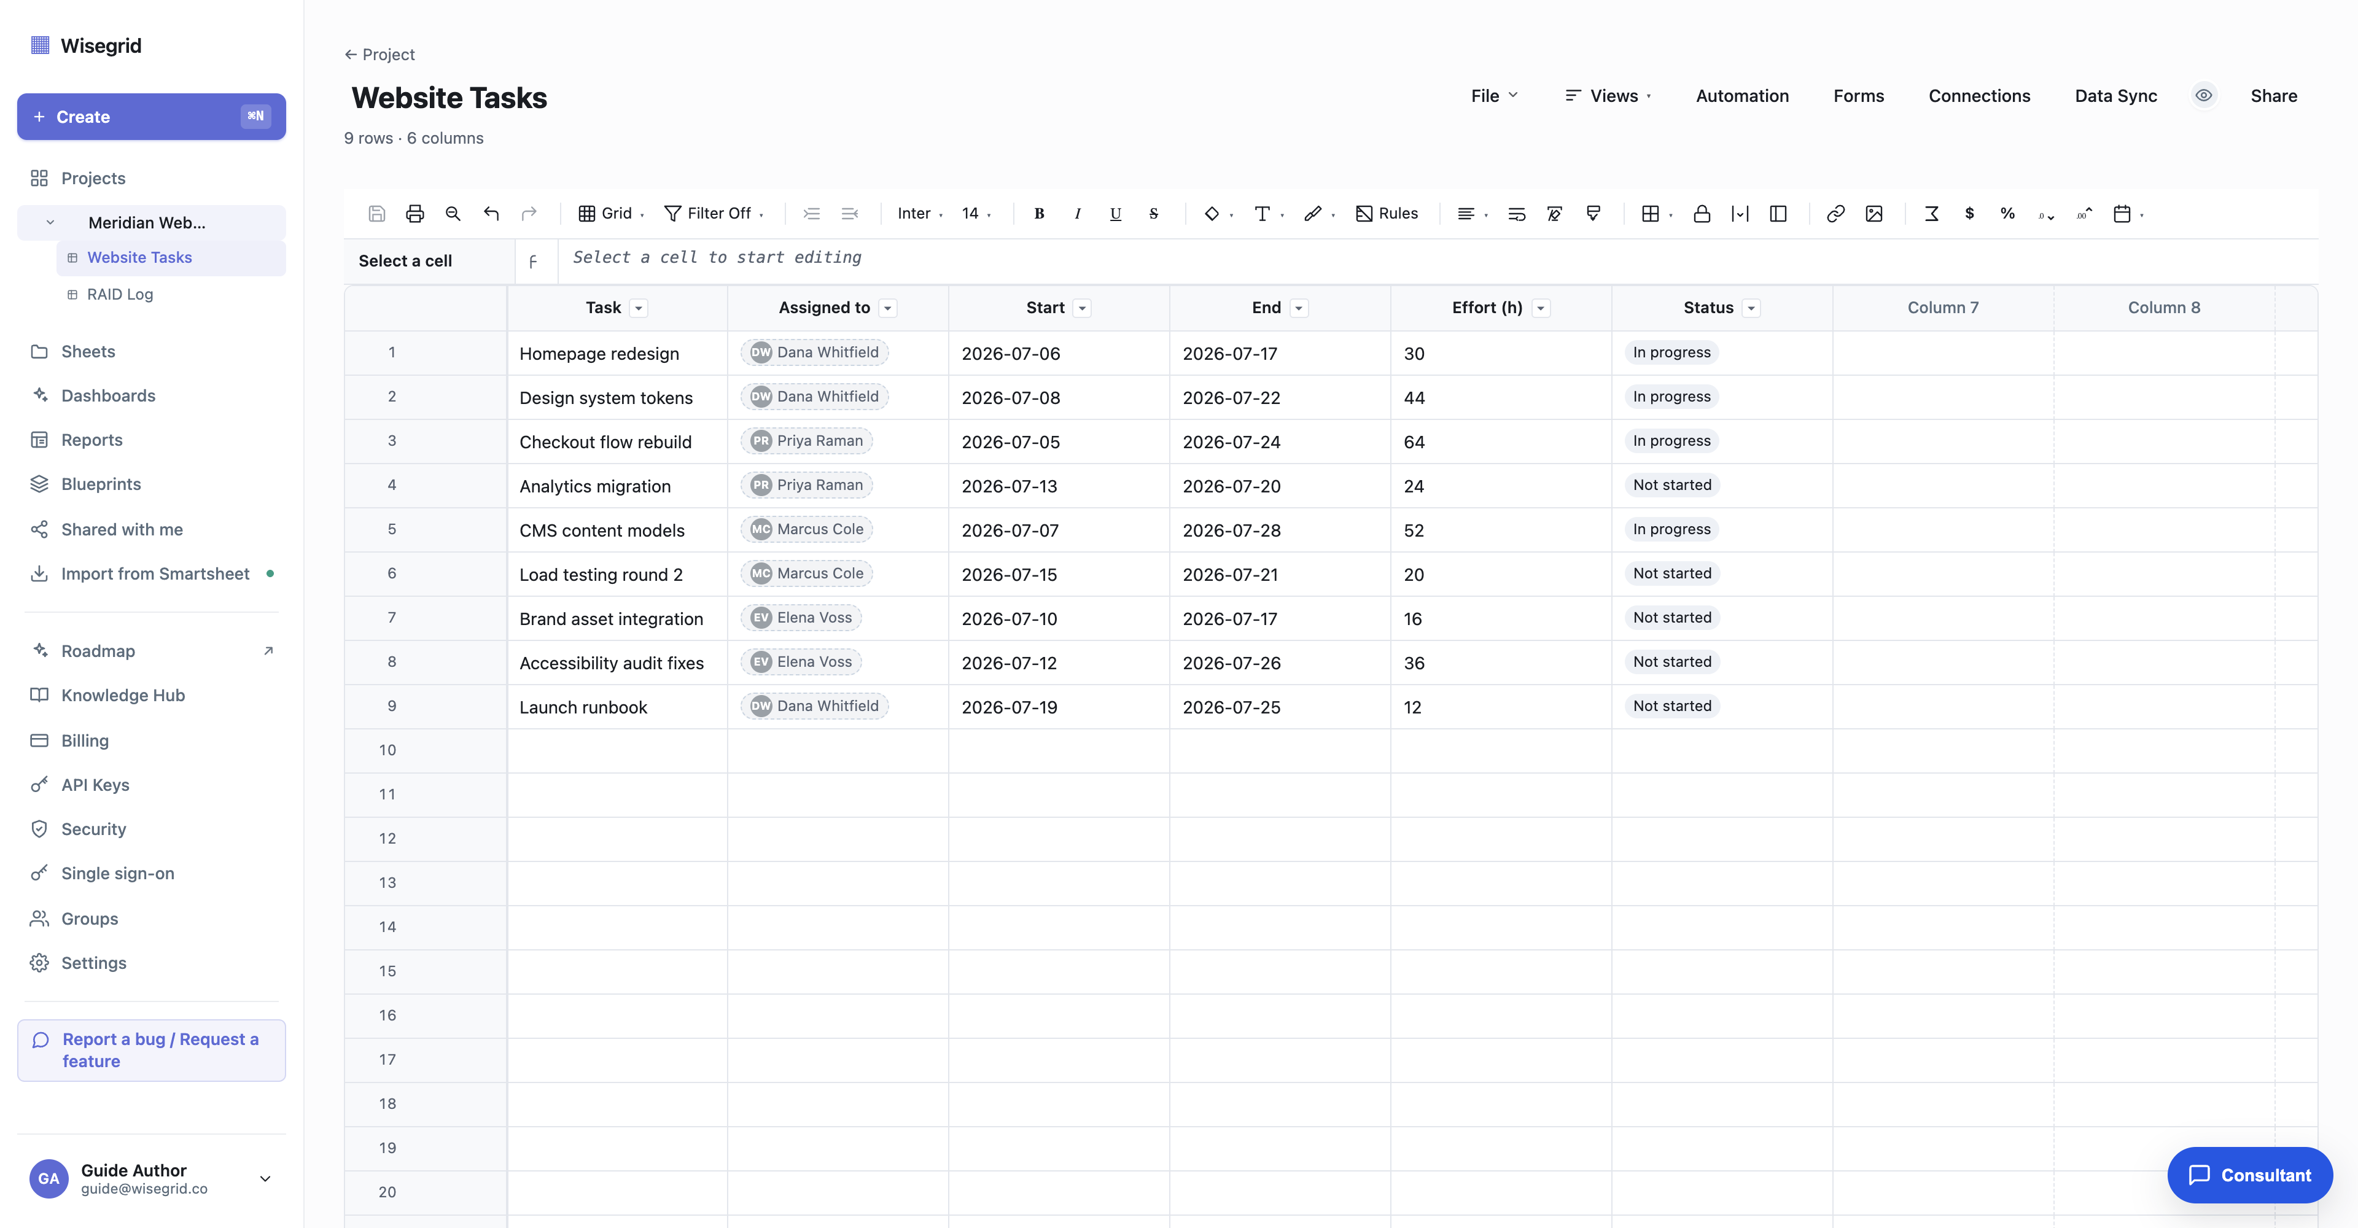The image size is (2358, 1228).
Task: Click the Priya Raman chip in row 4
Action: pos(806,485)
